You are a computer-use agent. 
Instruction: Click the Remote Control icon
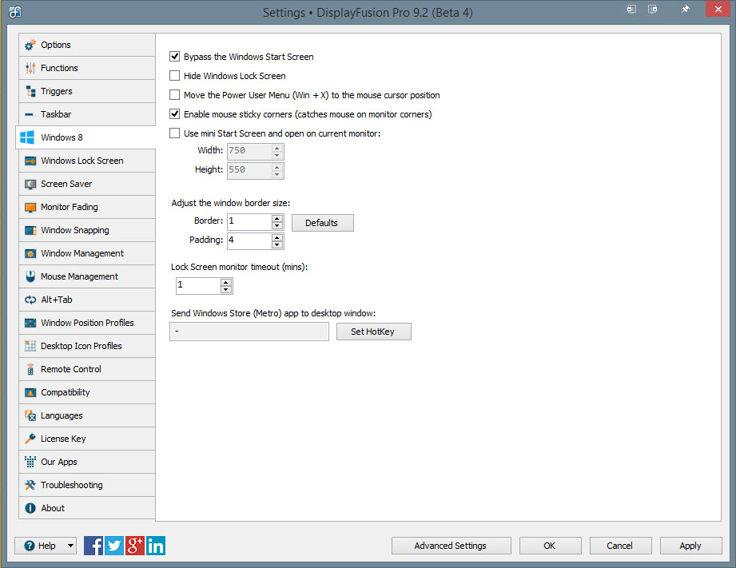(x=30, y=369)
